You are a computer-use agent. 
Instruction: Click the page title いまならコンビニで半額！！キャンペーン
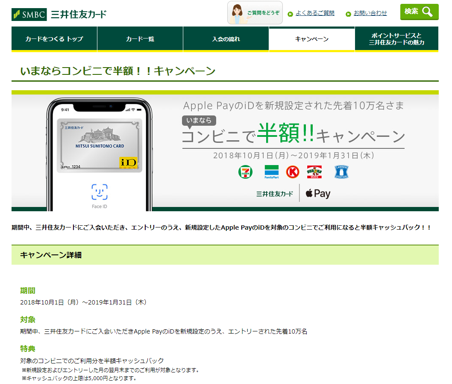118,71
